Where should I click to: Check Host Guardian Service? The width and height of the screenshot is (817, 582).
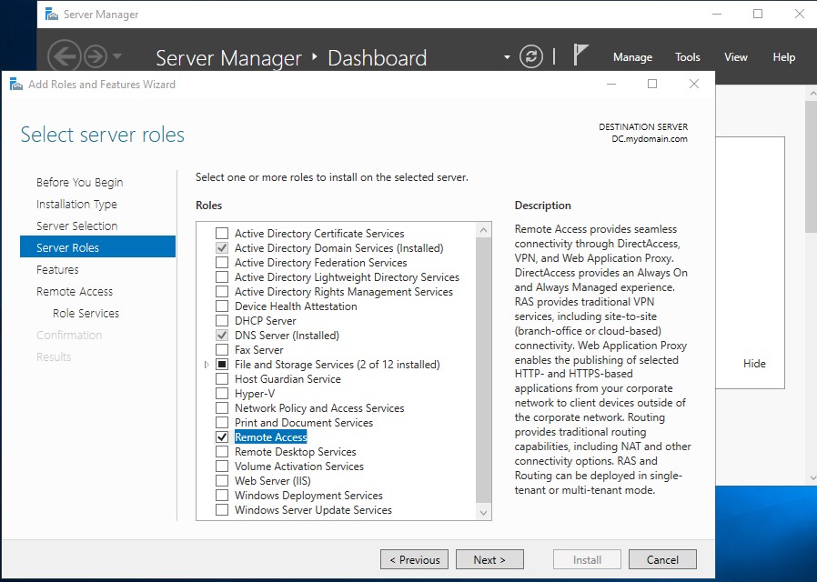coord(222,379)
